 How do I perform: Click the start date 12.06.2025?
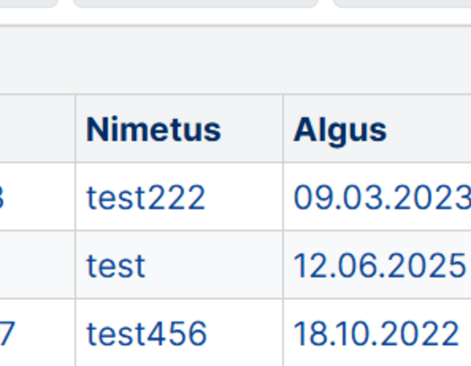click(x=380, y=266)
